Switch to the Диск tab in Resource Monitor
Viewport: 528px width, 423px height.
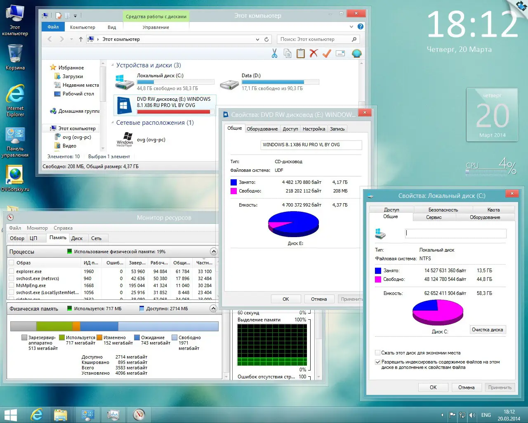tap(77, 238)
